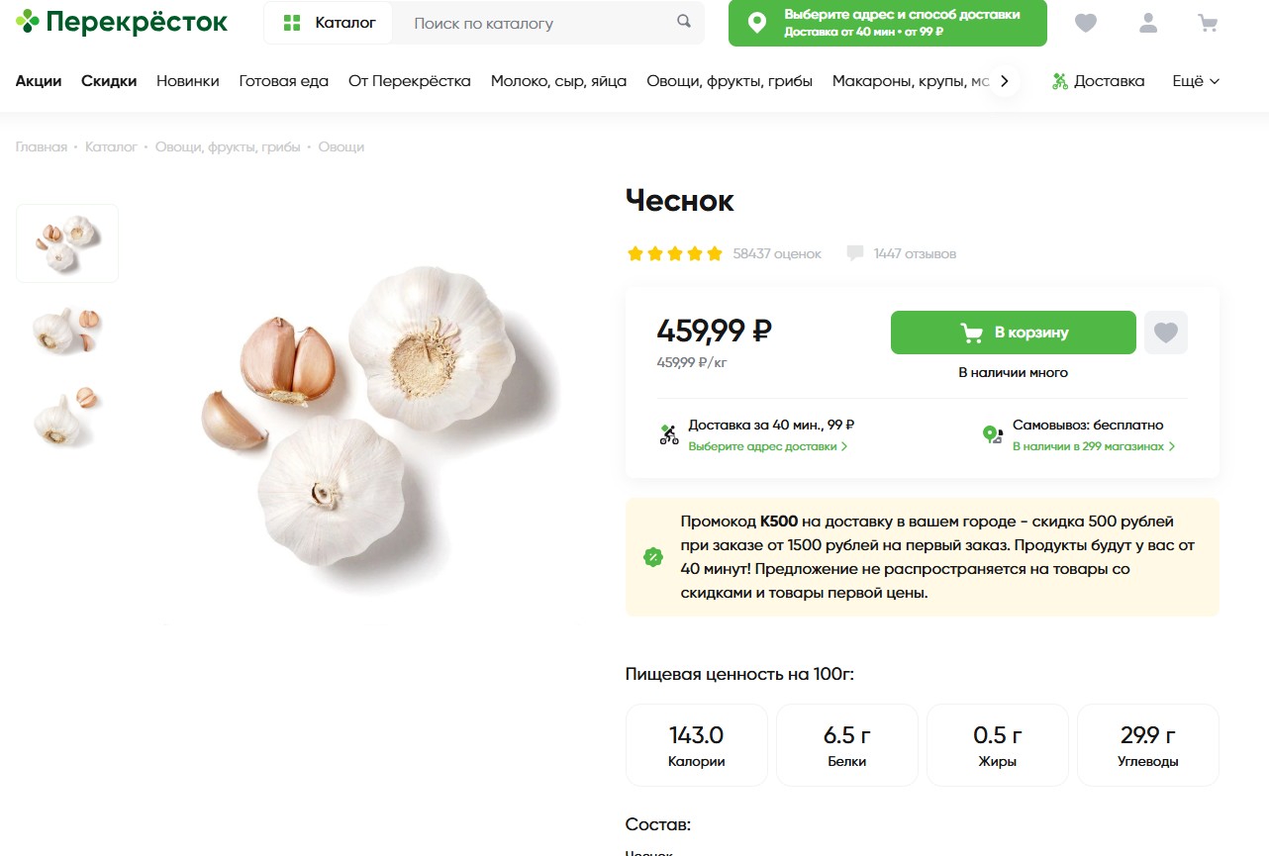This screenshot has width=1269, height=856.
Task: Click the search magnifier icon
Action: coord(684,22)
